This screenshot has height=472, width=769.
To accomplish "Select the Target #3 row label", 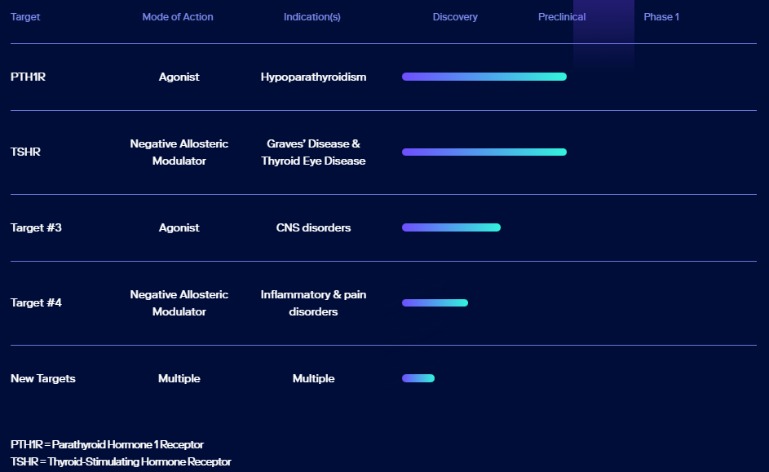I will [x=36, y=227].
